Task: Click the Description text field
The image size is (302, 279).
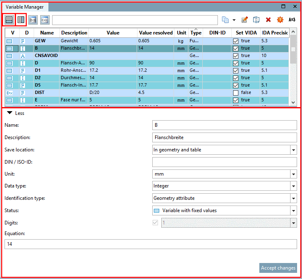Action: tap(224, 137)
